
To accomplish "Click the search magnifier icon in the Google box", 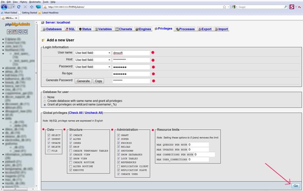I will coord(286,7).
